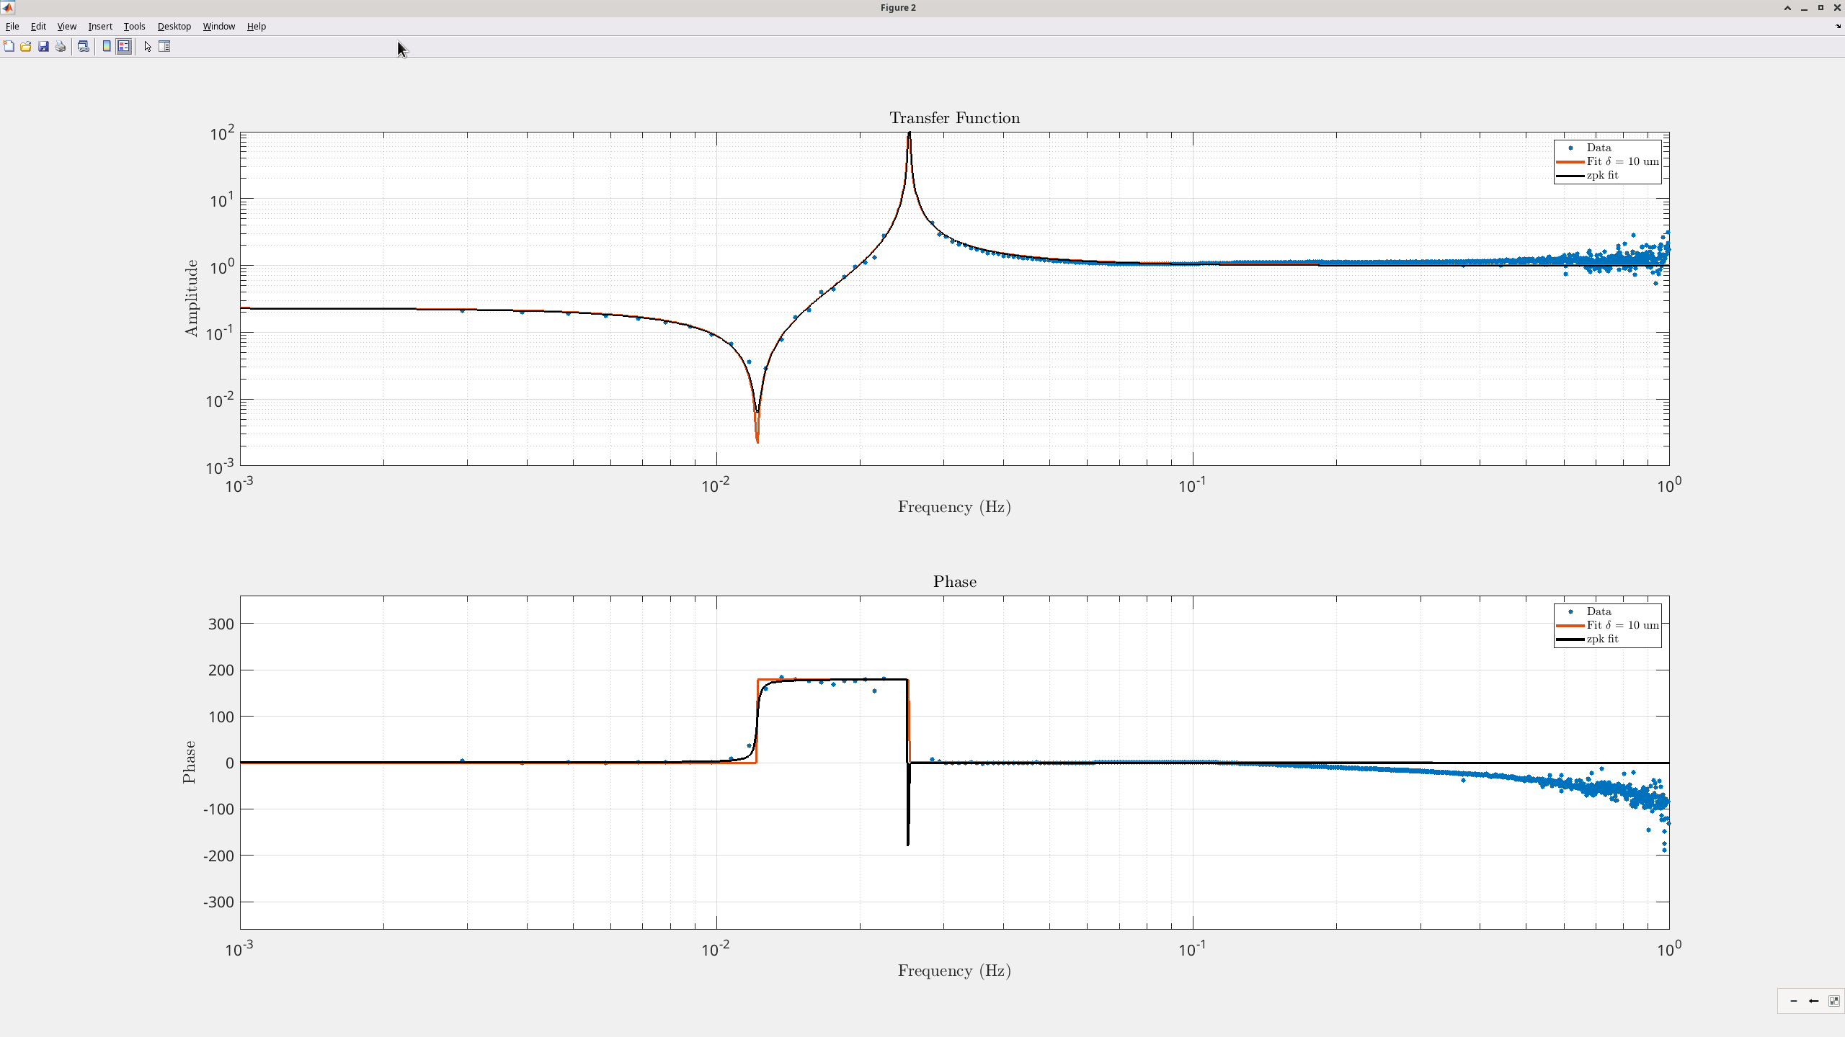Open the Help menu
The width and height of the screenshot is (1845, 1037).
(x=257, y=27)
